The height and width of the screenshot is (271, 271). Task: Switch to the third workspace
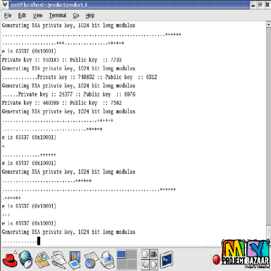tap(121, 265)
